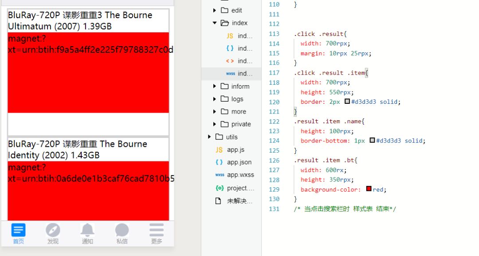The width and height of the screenshot is (479, 256).
Task: Click the utils folder icon
Action: pyautogui.click(x=219, y=137)
